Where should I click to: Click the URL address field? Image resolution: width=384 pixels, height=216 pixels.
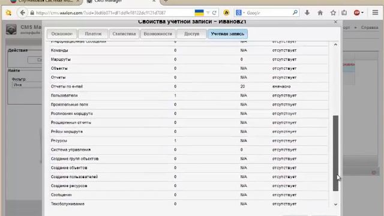[x=114, y=13]
